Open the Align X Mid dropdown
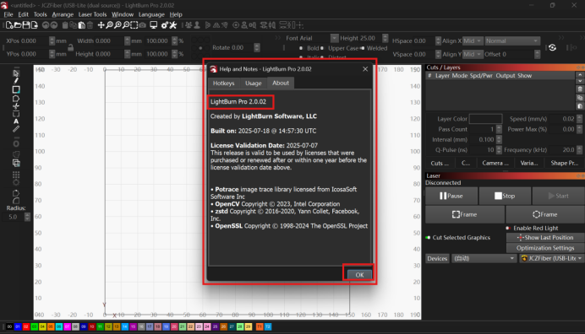Screen dimensions: 585x334 click(473, 41)
